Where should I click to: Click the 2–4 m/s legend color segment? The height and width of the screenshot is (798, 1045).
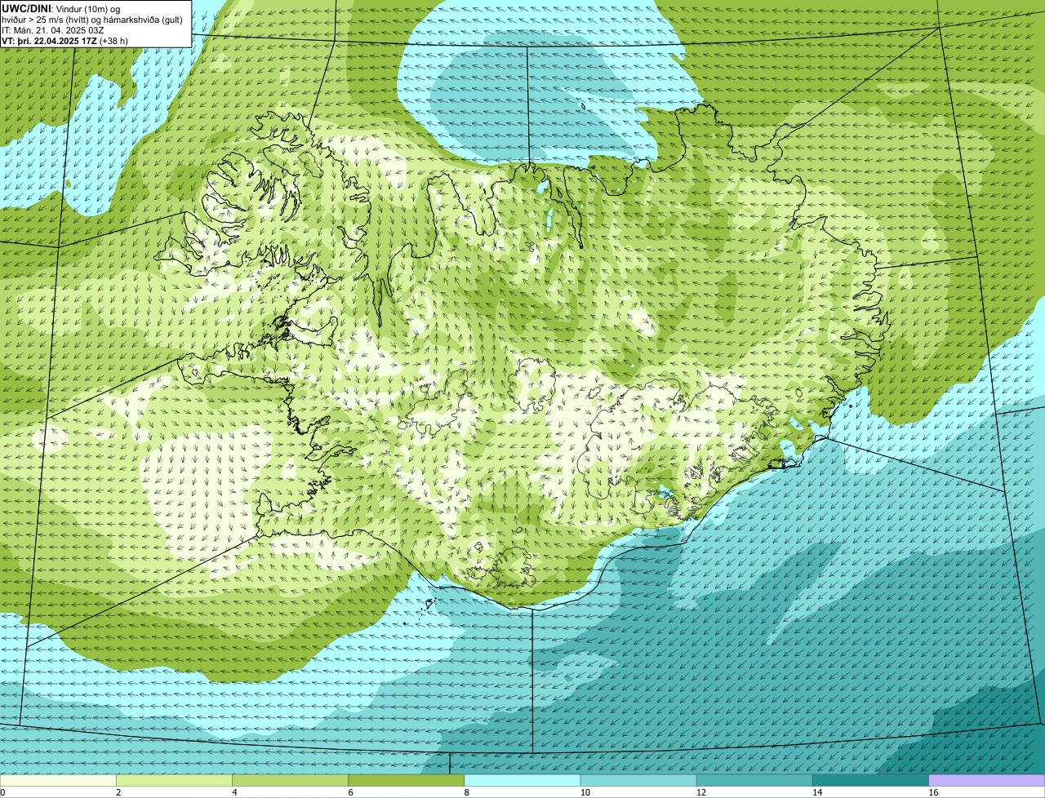pos(174,780)
